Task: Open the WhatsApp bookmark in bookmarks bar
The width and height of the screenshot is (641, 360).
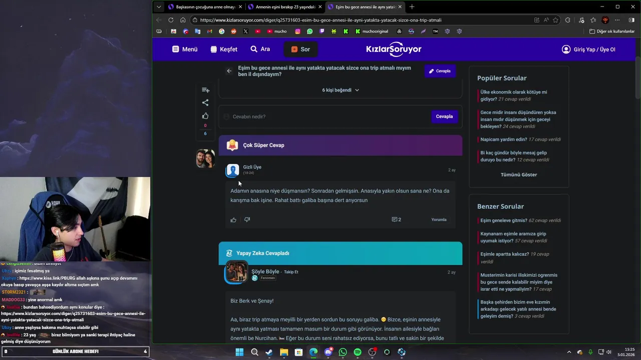Action: point(309,31)
